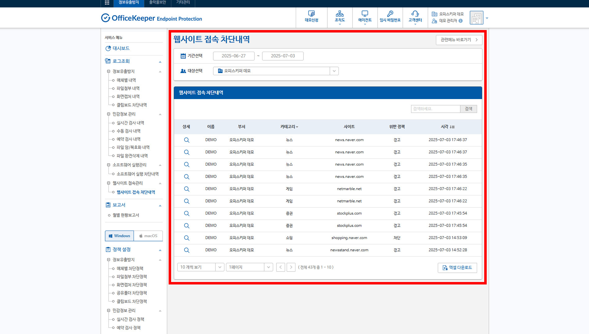Open 파일첨부 내역 in the sidebar

pos(128,88)
